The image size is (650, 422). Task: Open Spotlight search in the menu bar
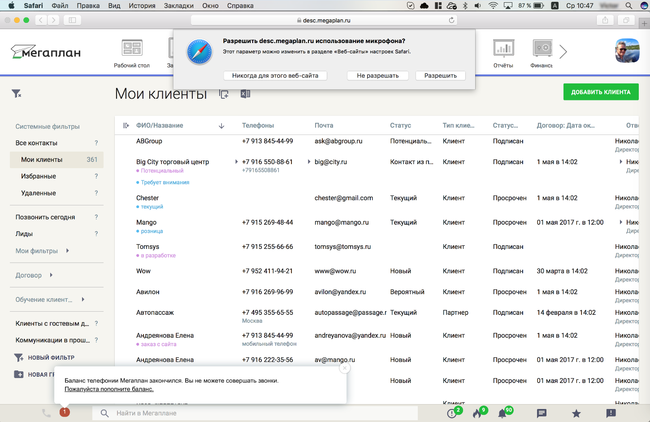tap(629, 6)
